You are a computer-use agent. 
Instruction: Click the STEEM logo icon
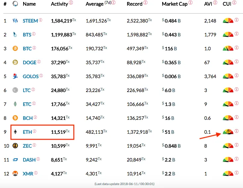(x=15, y=21)
